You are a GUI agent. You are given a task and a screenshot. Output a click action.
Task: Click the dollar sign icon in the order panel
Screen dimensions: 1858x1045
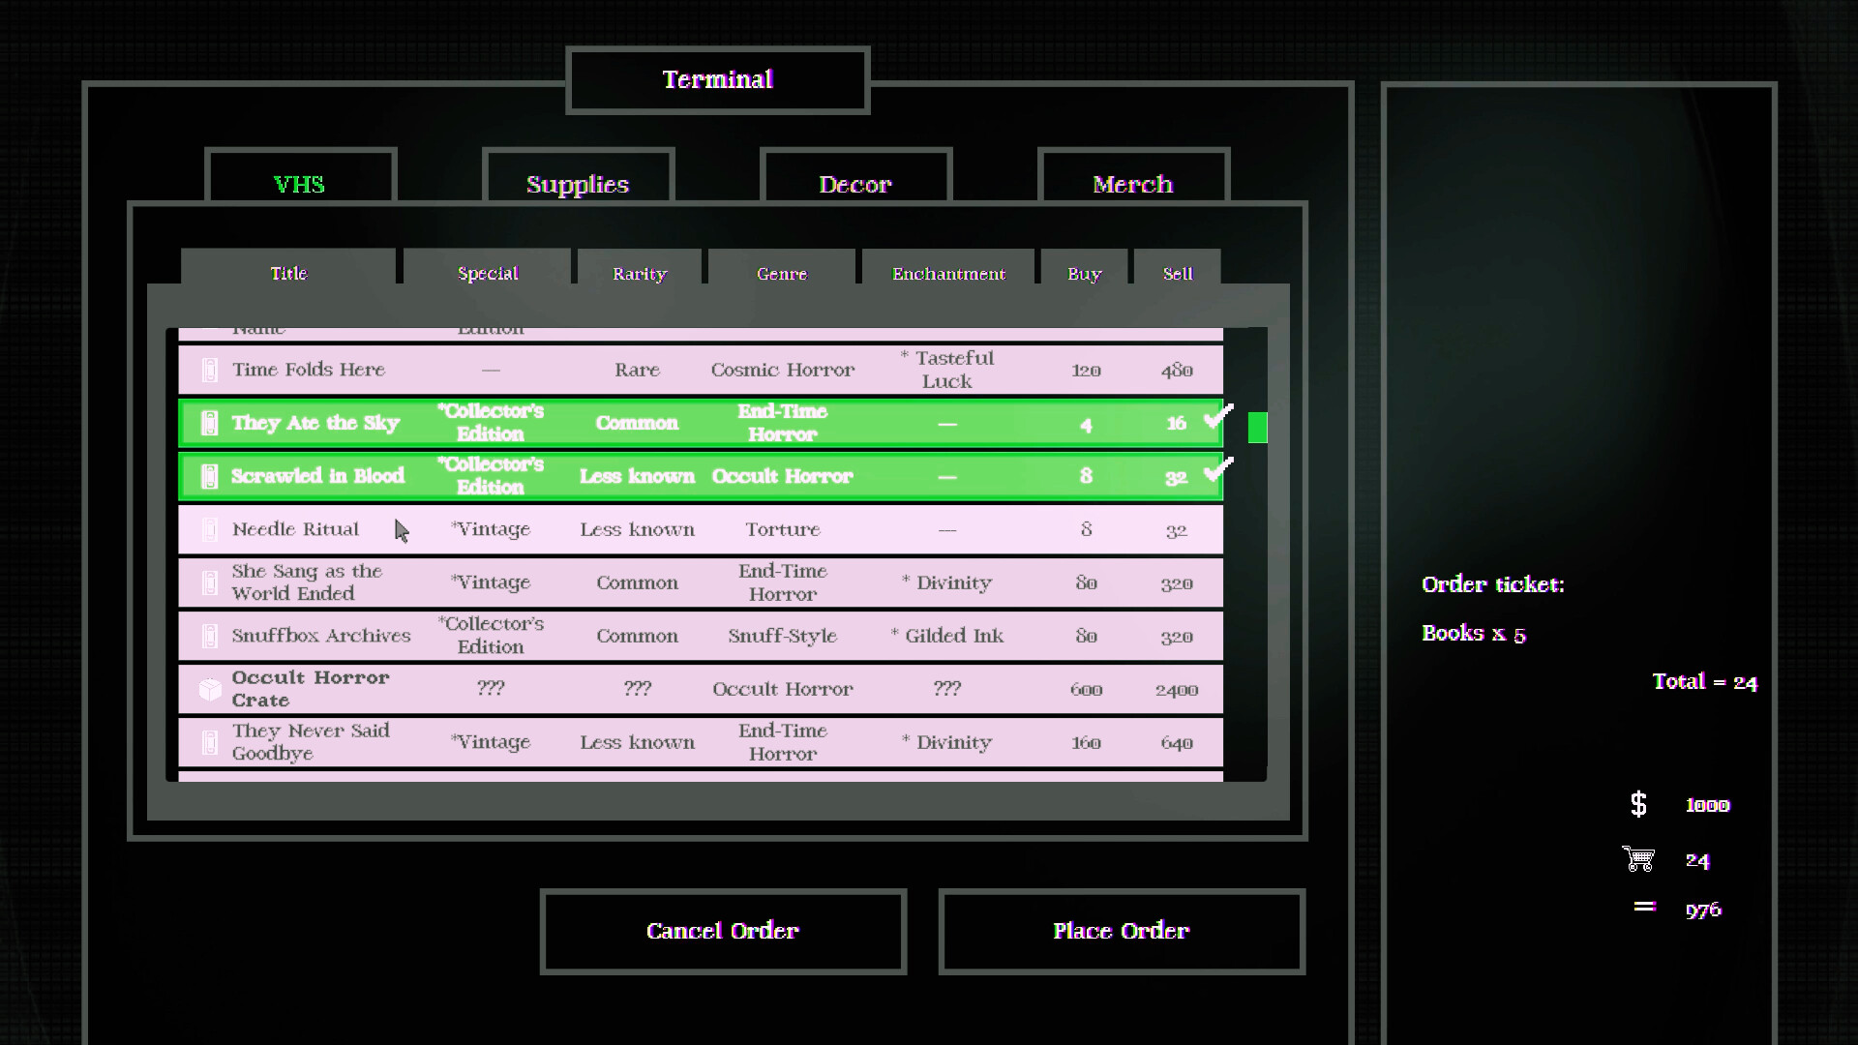point(1638,804)
